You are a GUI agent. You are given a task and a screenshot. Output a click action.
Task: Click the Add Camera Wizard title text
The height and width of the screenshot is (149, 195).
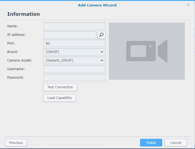(x=97, y=5)
